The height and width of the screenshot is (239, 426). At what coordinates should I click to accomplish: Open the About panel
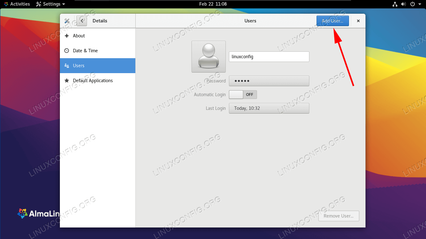tap(98, 36)
